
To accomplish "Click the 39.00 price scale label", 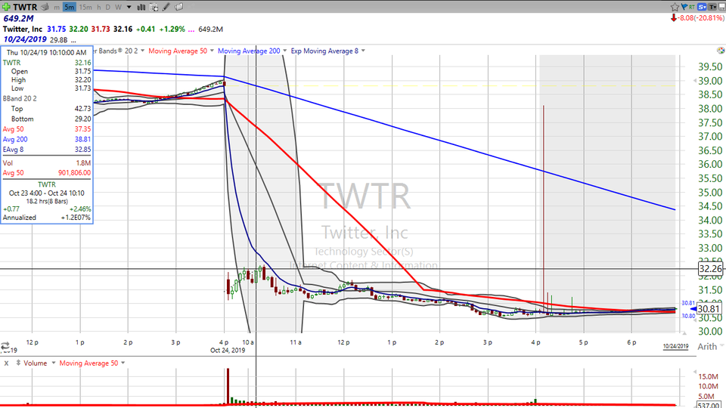I will (x=710, y=81).
